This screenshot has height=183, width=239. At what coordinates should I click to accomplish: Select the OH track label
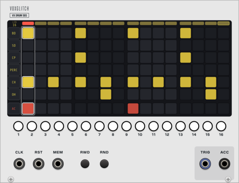click(x=14, y=94)
